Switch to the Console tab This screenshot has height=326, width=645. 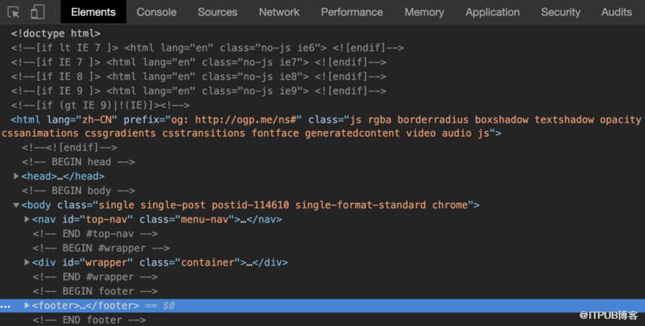tap(157, 12)
